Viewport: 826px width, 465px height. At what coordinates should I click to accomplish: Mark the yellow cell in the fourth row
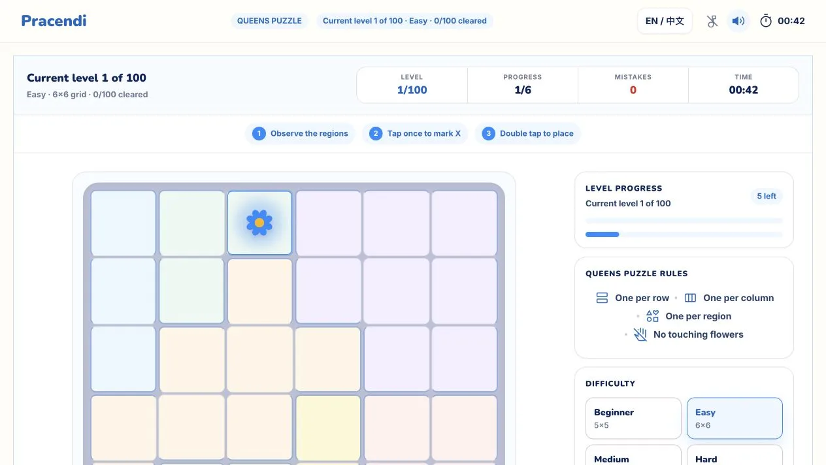point(328,428)
